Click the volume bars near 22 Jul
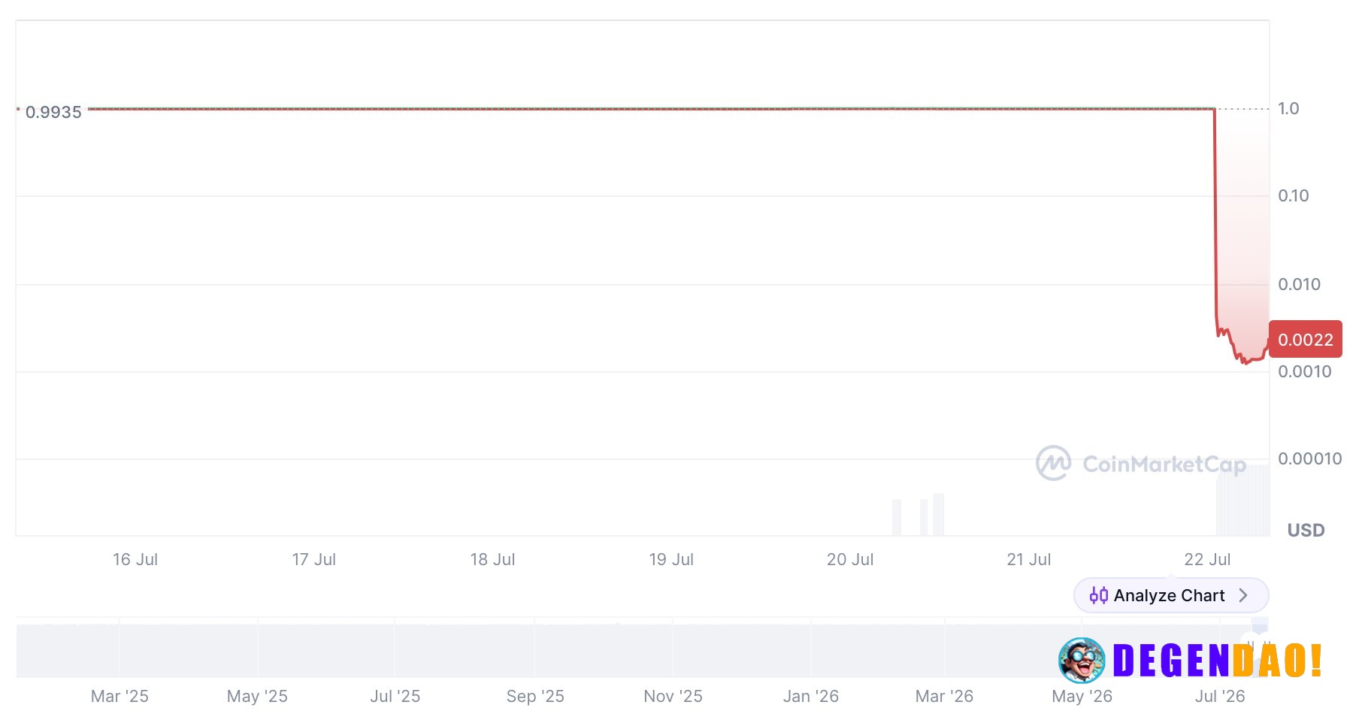This screenshot has width=1365, height=726. [x=1242, y=501]
